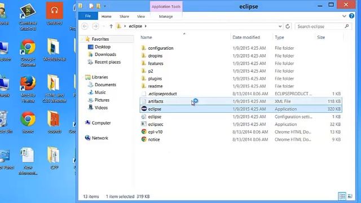The height and width of the screenshot is (203, 361).
Task: Go back in Explorer history
Action: tap(85, 27)
